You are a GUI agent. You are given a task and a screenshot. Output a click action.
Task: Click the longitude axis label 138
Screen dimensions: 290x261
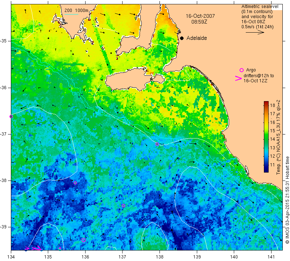[x=159, y=257]
